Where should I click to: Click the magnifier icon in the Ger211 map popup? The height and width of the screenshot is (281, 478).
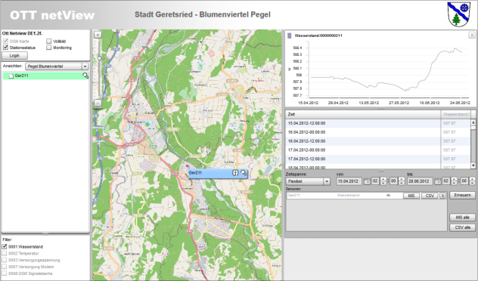[x=244, y=173]
